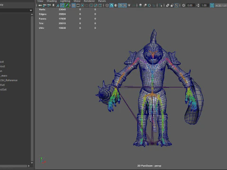Click the exposure value field 0.00
Image resolution: width=227 pixels, height=170 pixels.
190,5
